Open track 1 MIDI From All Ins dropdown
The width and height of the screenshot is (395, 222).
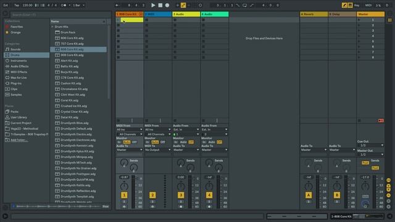(x=129, y=129)
